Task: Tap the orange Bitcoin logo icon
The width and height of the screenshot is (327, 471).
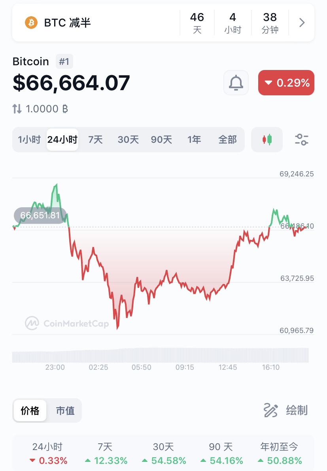Action: click(x=31, y=23)
